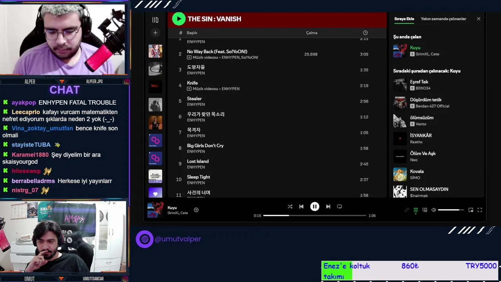Seek within the song progress bar
This screenshot has height=282, width=501.
tap(315, 215)
